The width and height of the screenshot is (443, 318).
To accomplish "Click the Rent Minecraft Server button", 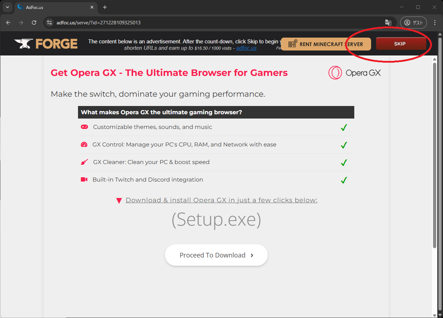I will [326, 44].
